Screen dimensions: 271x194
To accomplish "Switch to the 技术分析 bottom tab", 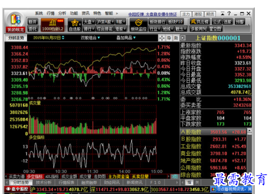I will coord(44,182).
